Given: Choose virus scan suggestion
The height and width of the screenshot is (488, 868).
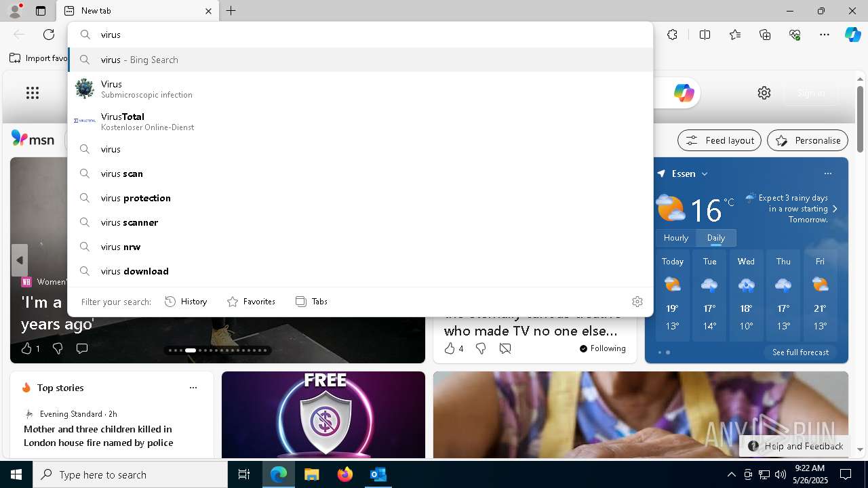Looking at the screenshot, I should coord(360,174).
